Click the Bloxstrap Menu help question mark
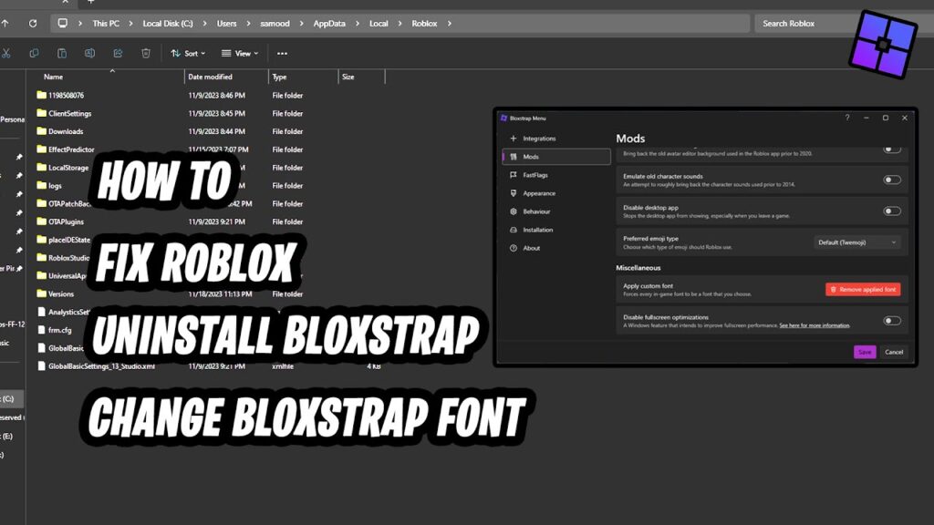The image size is (934, 525). point(847,118)
